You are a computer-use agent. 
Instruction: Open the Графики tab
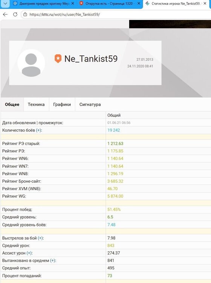62,104
